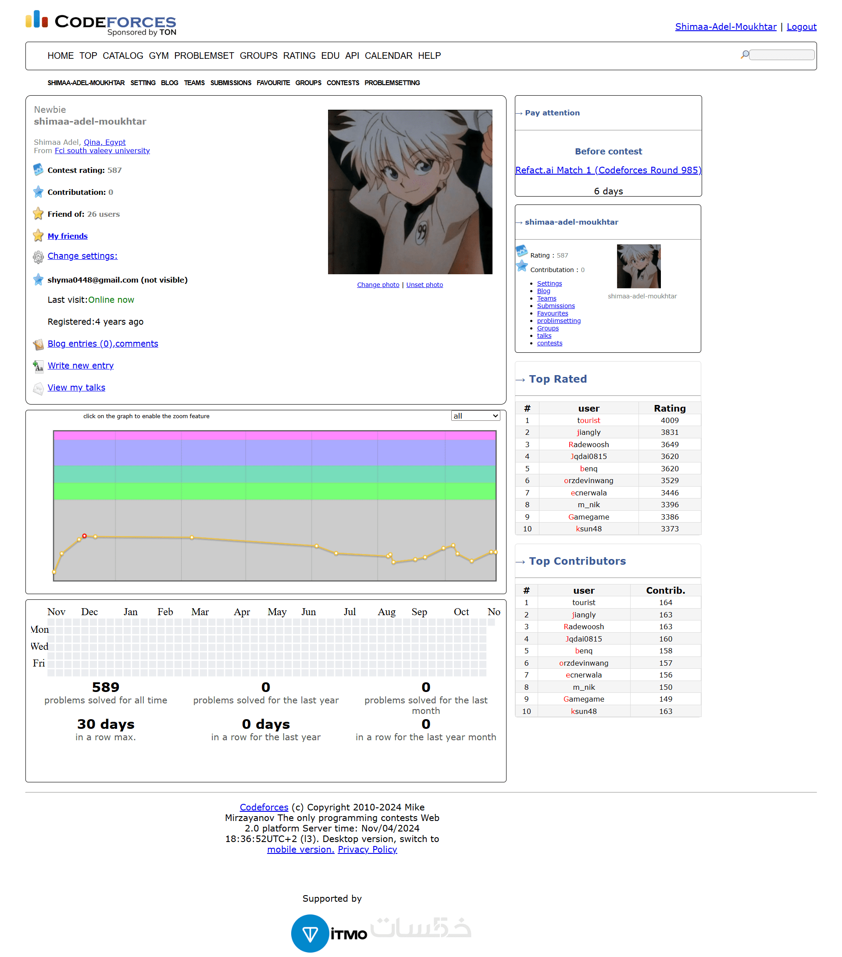842x957 pixels.
Task: Click the blog entries scroll icon
Action: coord(38,344)
